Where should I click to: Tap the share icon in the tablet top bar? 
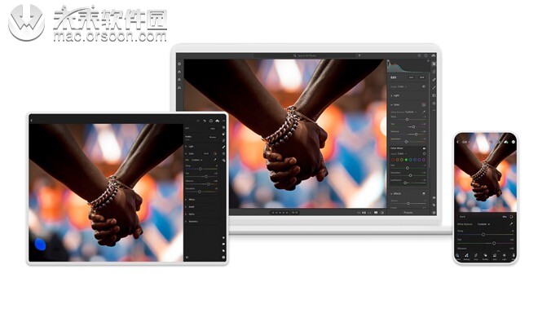pyautogui.click(x=211, y=121)
